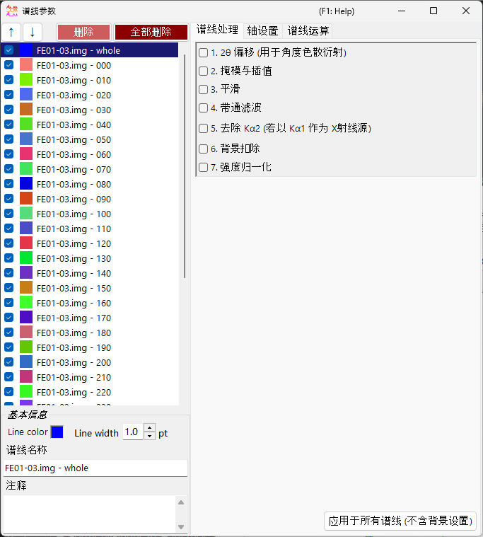
Task: Click the pink swatch of profile 060
Action: pos(26,154)
